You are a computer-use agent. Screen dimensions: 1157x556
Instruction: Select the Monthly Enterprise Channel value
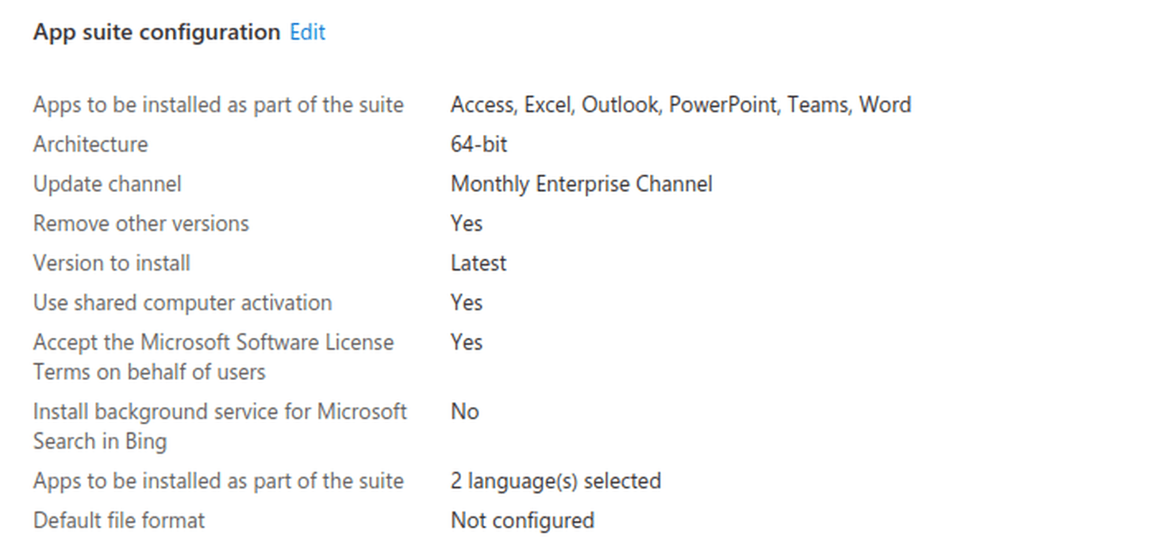pos(582,184)
